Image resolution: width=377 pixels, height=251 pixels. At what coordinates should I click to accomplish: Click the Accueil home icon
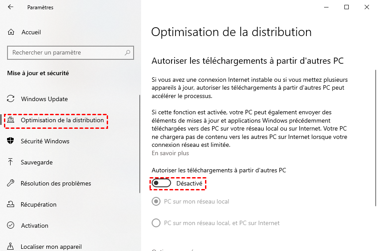pos(11,32)
